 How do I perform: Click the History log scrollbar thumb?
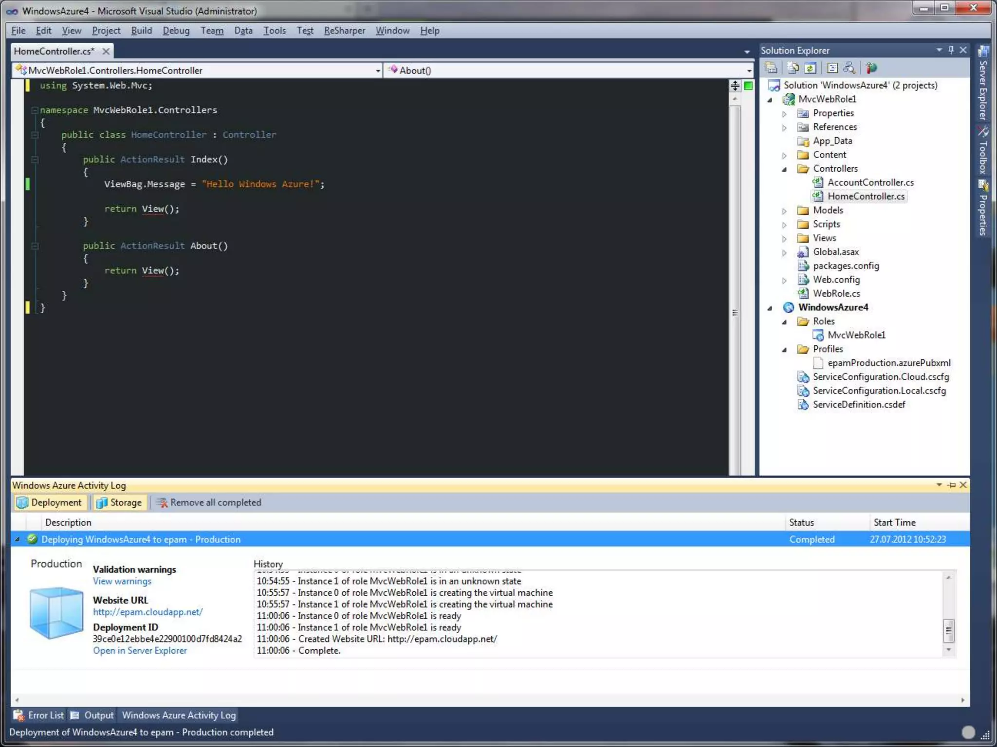(x=948, y=631)
